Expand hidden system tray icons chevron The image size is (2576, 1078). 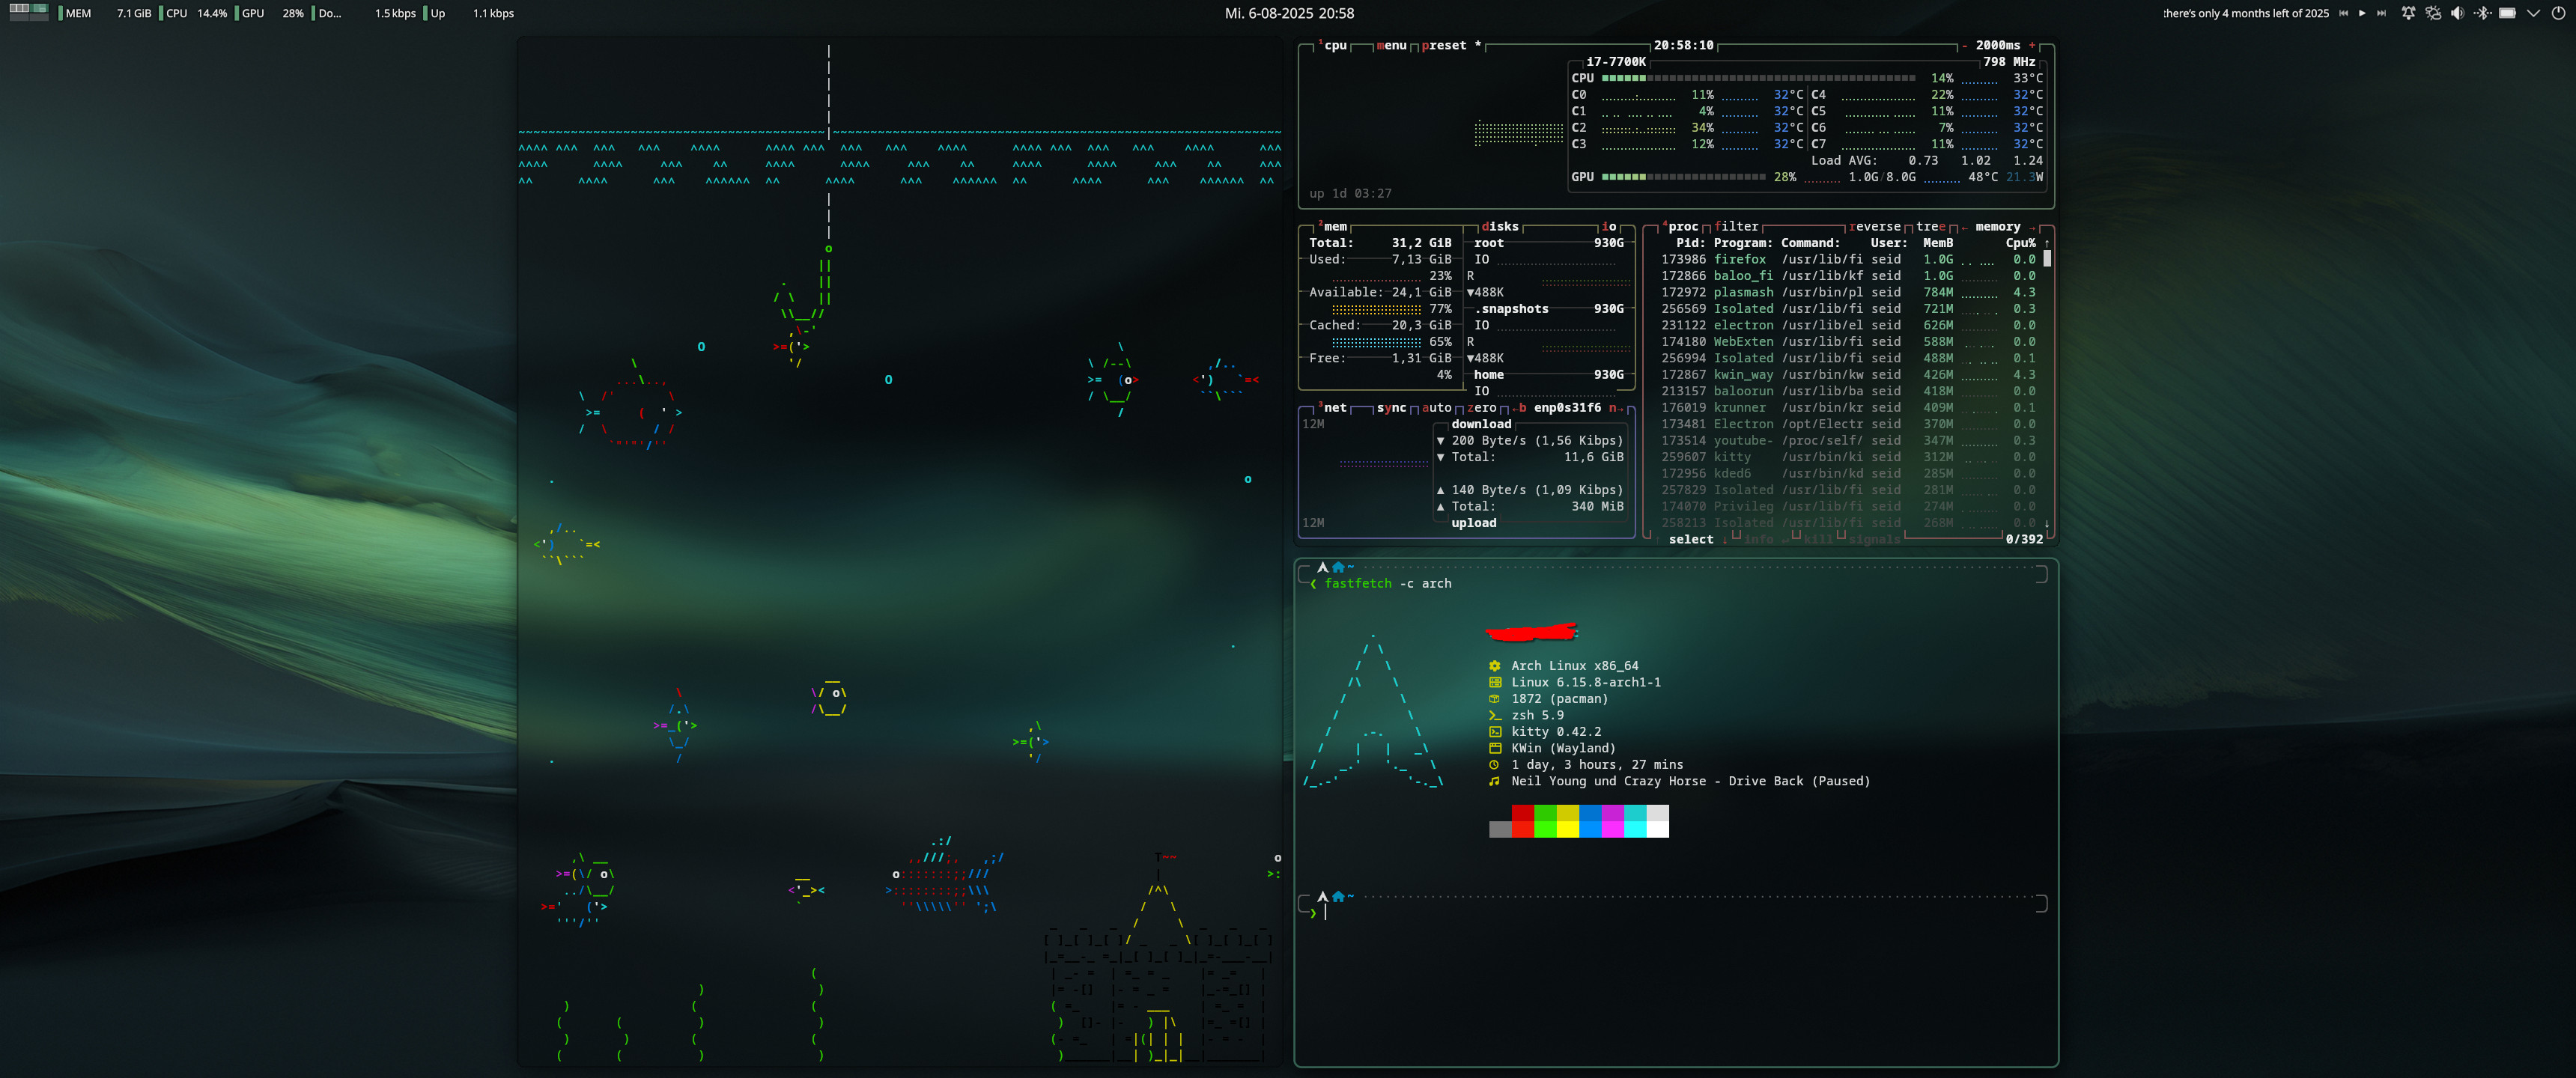point(2533,13)
